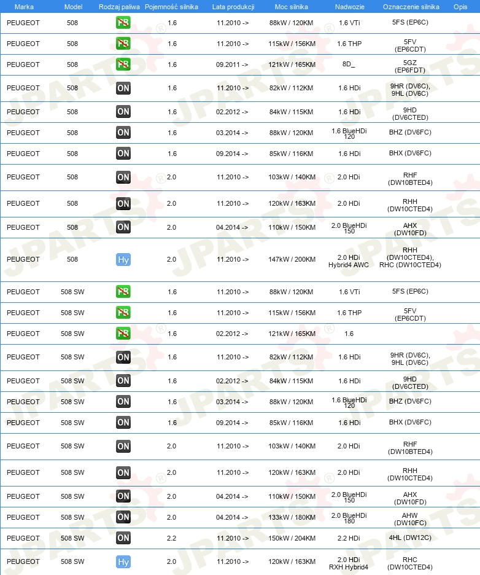
Task: Click 04.2014 date in the 133kW / 180KM row
Action: [232, 517]
